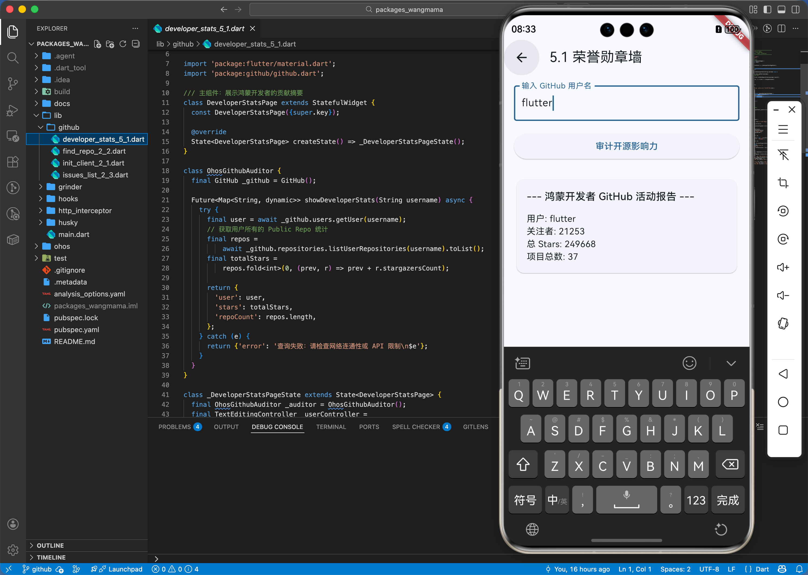
Task: Expand the grinder folder
Action: [x=70, y=187]
